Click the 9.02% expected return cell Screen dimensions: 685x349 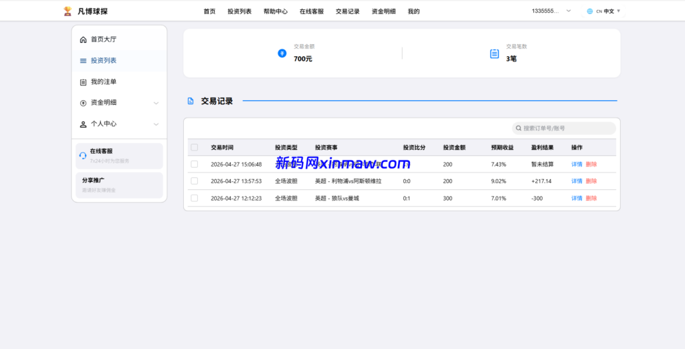(x=498, y=181)
